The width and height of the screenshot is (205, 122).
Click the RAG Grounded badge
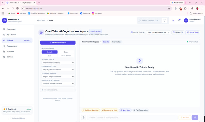(95, 31)
